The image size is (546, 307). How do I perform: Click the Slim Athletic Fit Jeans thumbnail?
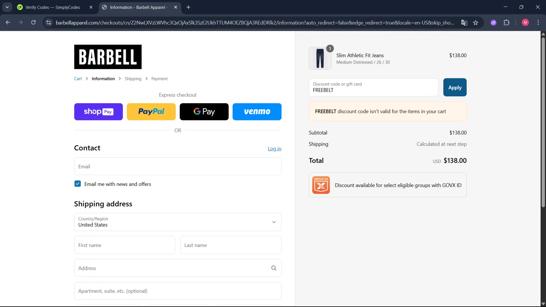320,58
